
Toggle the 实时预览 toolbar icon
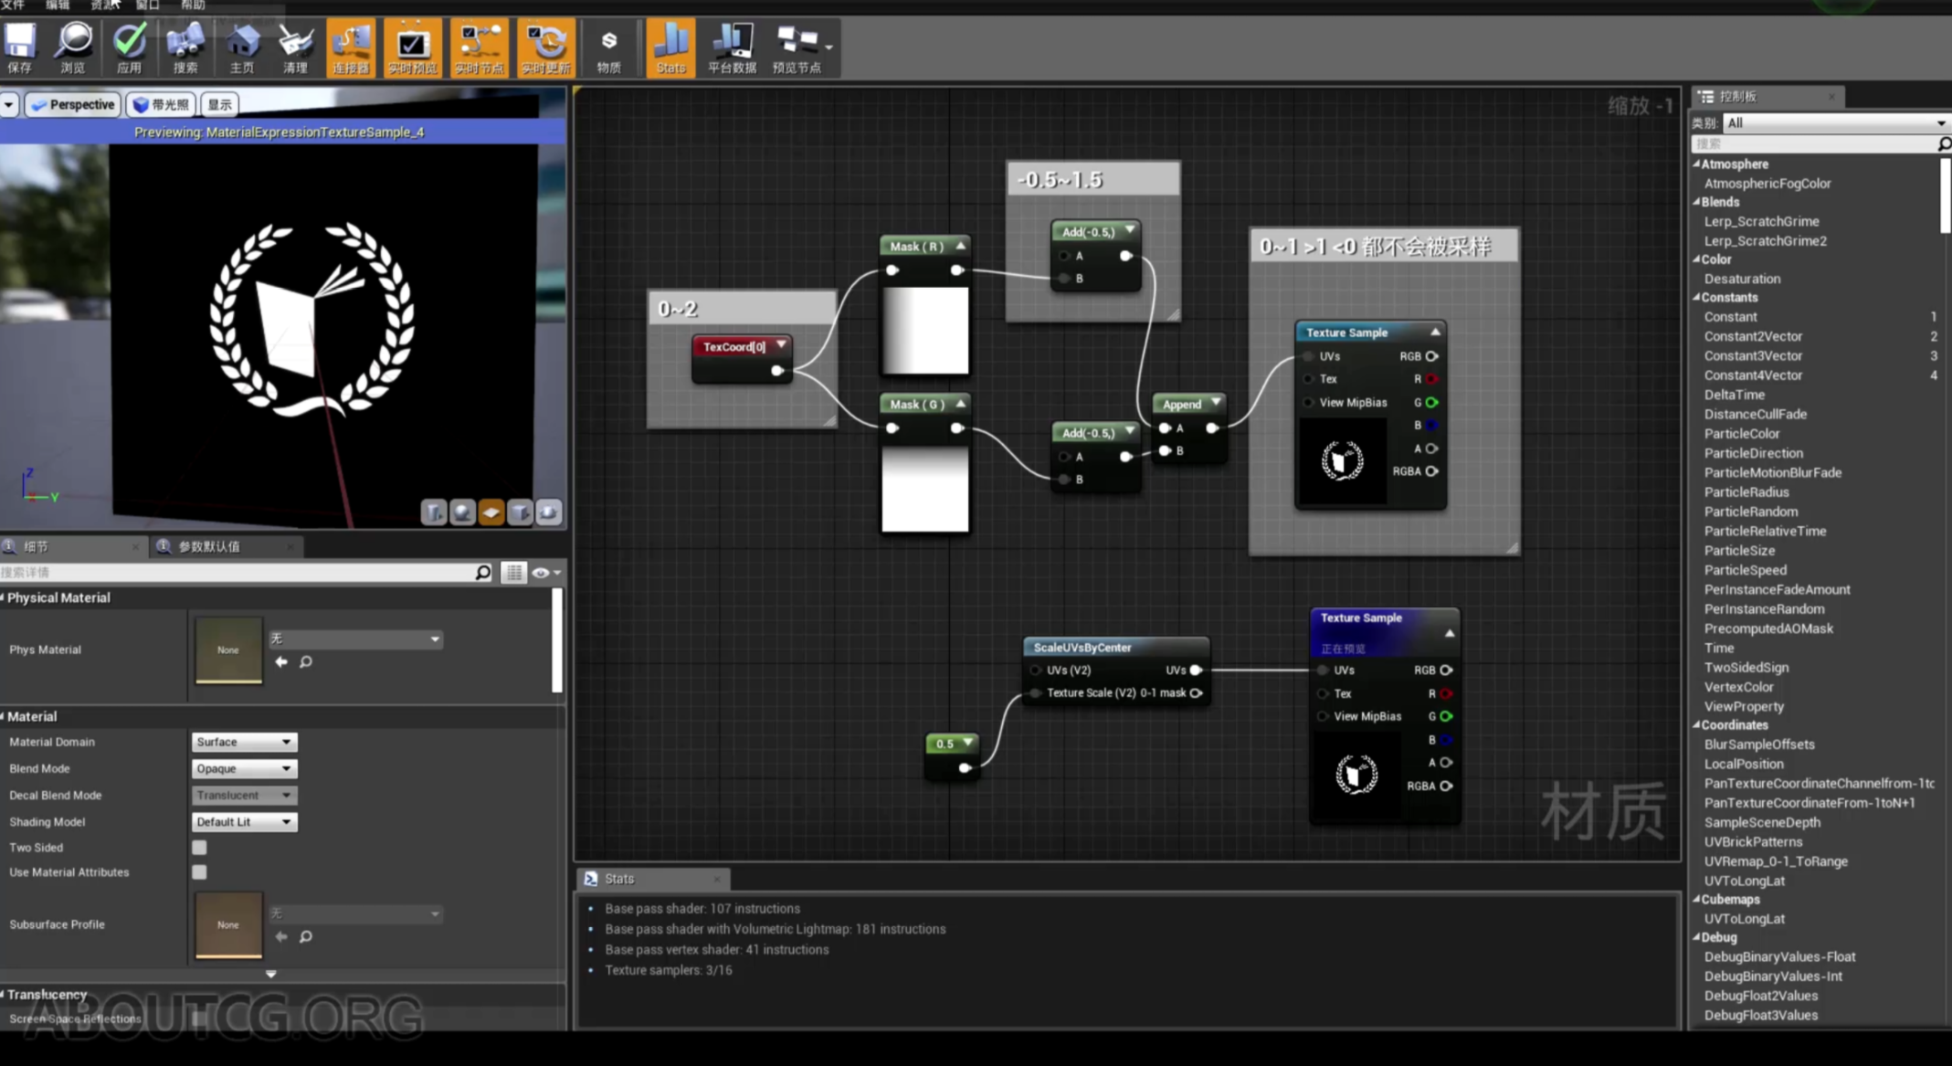(412, 47)
